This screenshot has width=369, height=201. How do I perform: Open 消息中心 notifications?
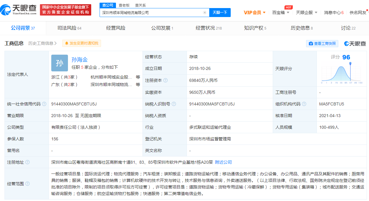coord(334,13)
